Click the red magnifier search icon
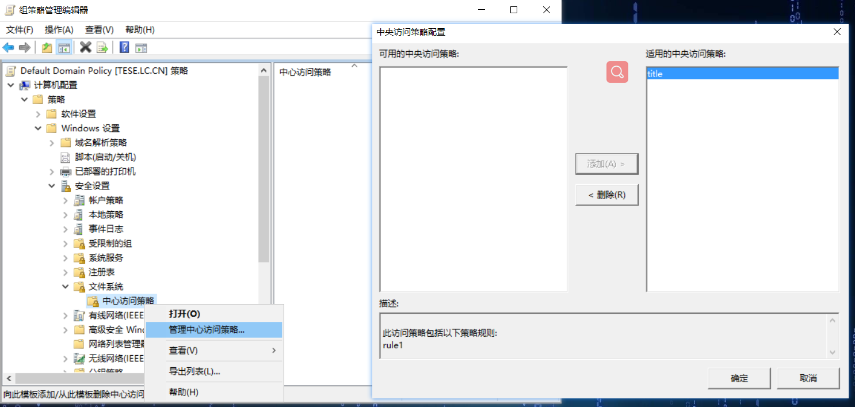Viewport: 855px width, 407px height. click(617, 72)
